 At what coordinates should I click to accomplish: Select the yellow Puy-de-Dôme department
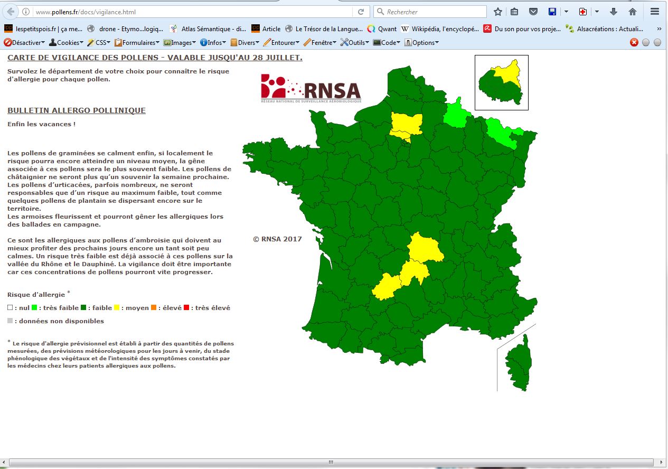[425, 248]
